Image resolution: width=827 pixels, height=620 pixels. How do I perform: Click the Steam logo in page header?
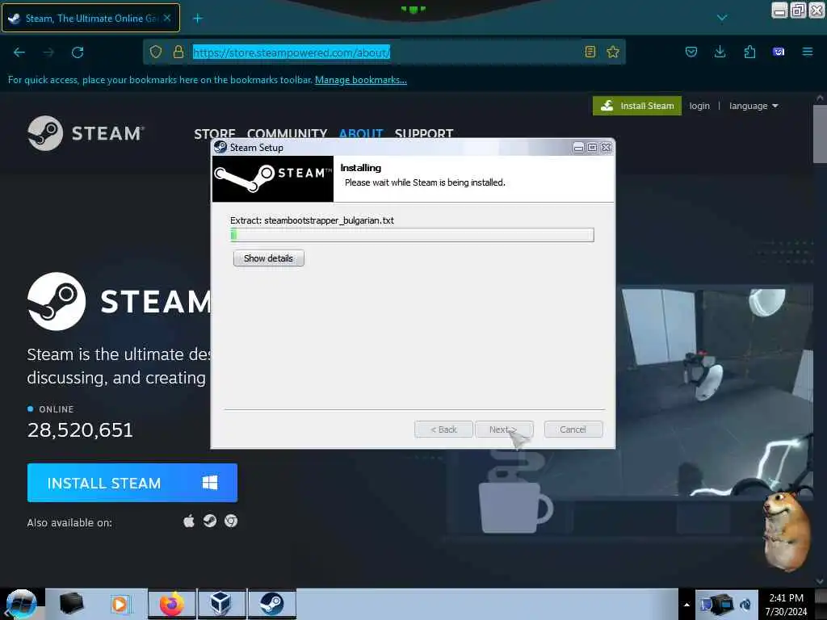[86, 133]
